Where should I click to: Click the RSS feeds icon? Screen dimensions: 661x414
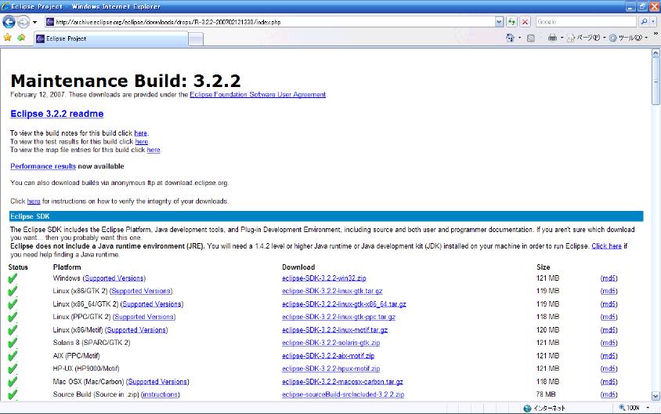pos(531,38)
